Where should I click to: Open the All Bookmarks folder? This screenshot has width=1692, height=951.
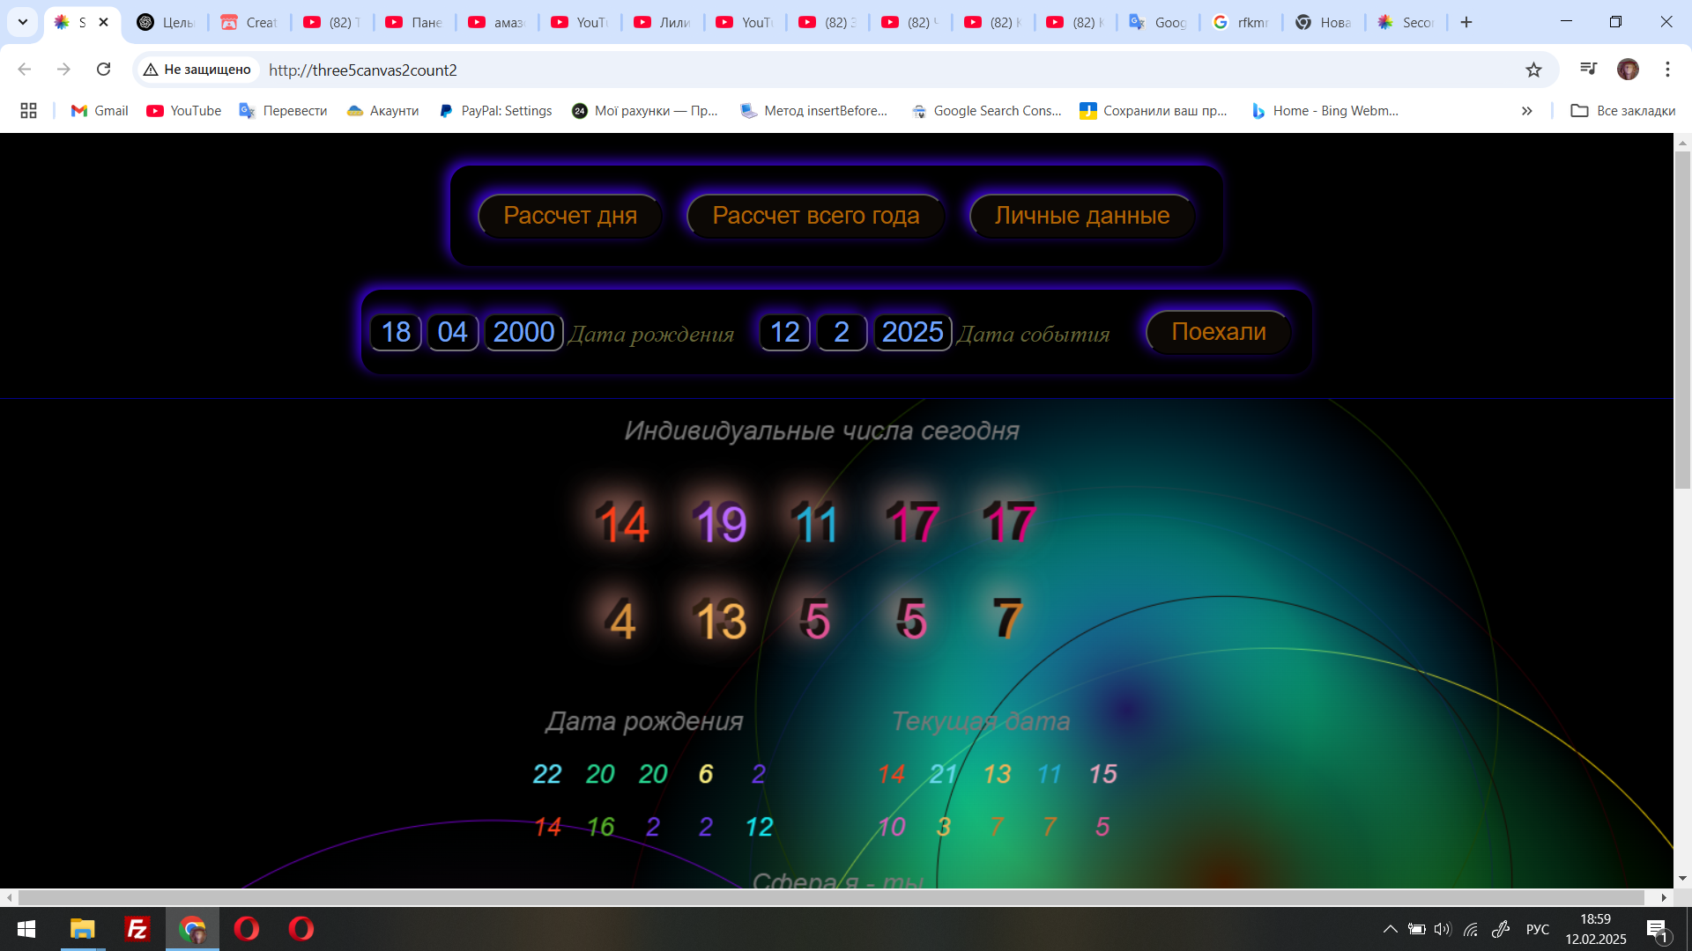coord(1622,110)
